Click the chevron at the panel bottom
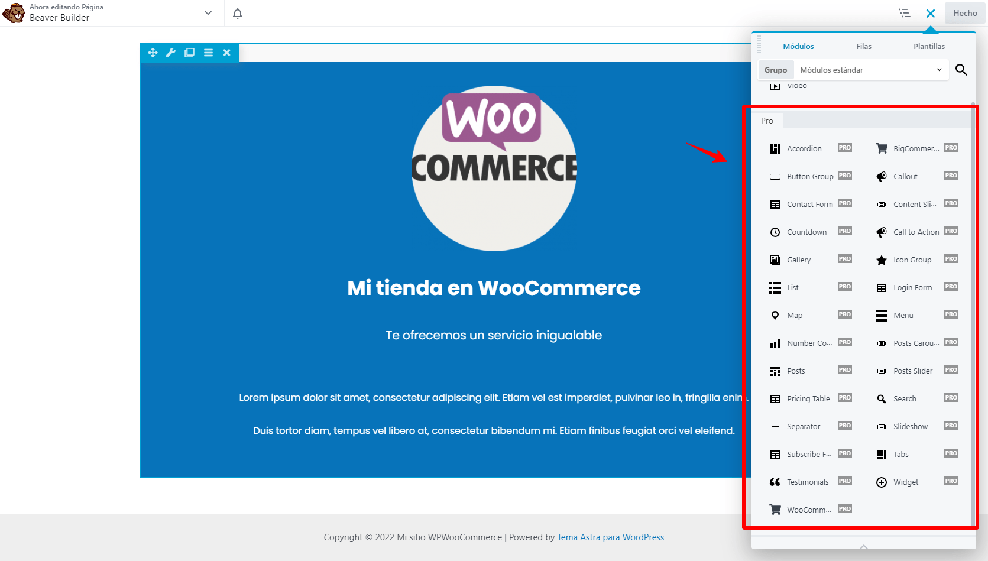The height and width of the screenshot is (561, 988). 863,547
